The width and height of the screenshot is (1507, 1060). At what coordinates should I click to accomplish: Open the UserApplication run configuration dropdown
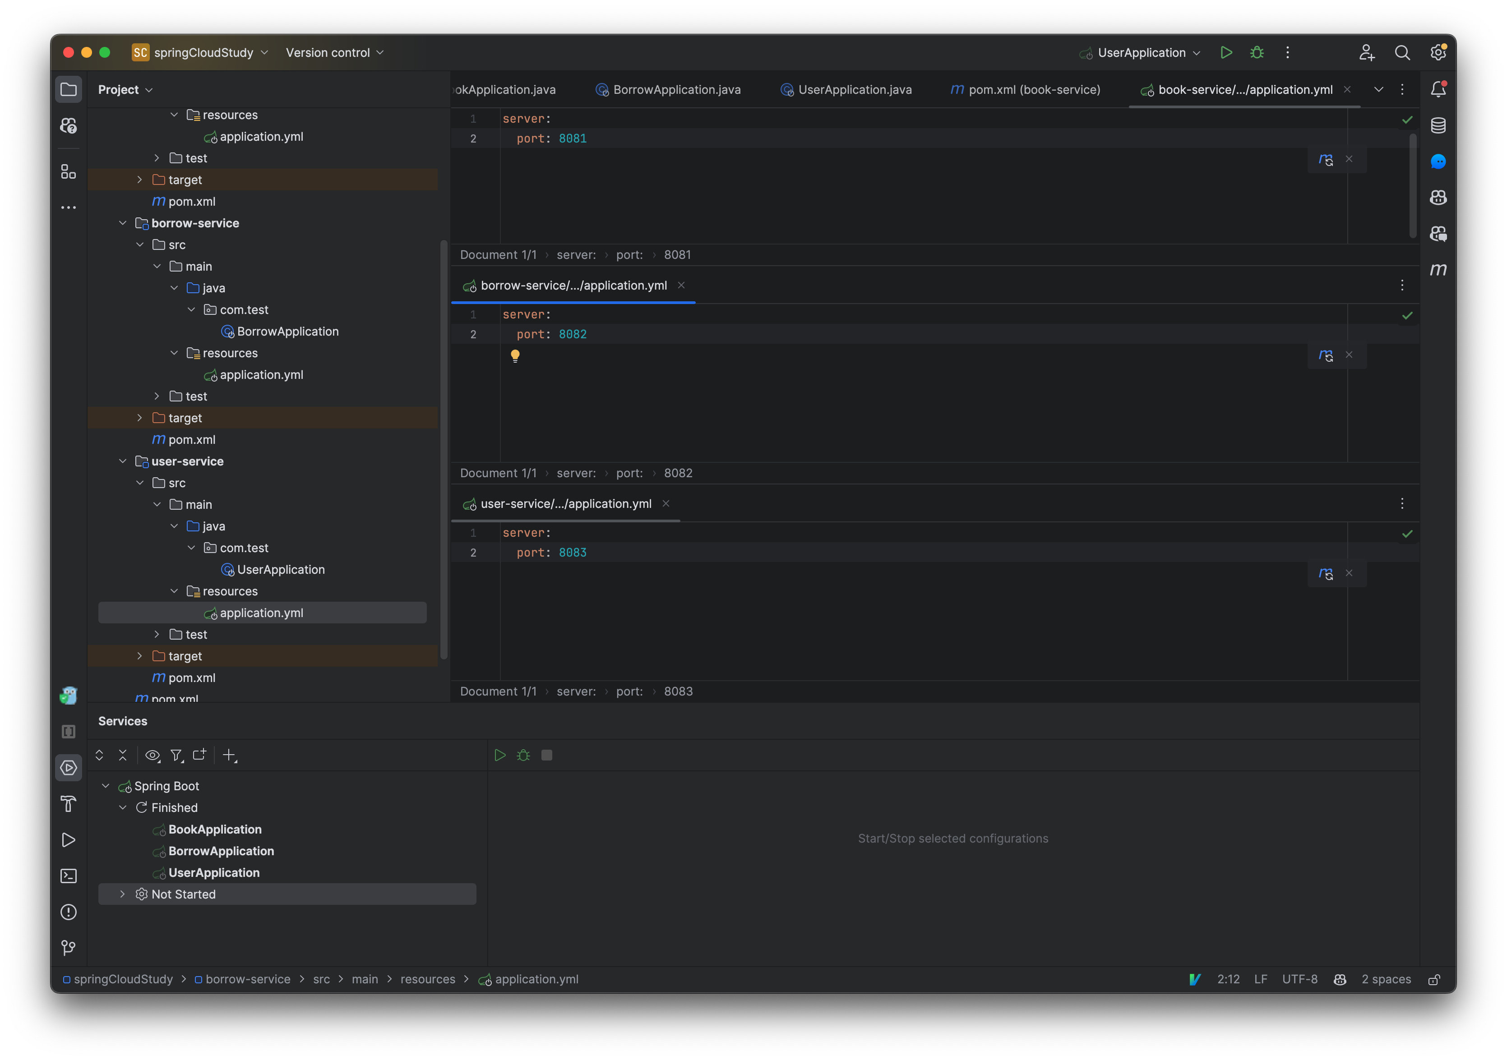click(x=1198, y=52)
